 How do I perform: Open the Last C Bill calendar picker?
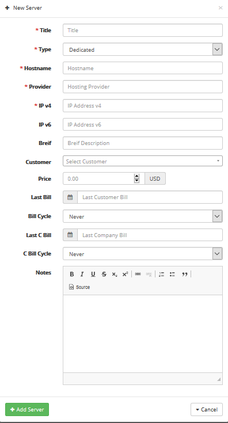coord(70,235)
